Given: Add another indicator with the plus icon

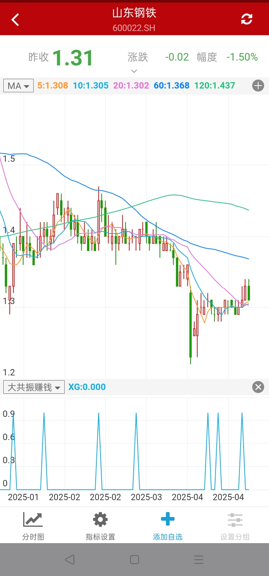Looking at the screenshot, I should pyautogui.click(x=258, y=86).
